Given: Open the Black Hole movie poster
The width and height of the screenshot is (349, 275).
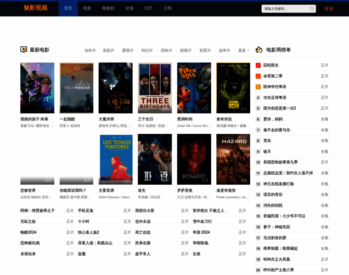Looking at the screenshot, I should tap(194, 88).
